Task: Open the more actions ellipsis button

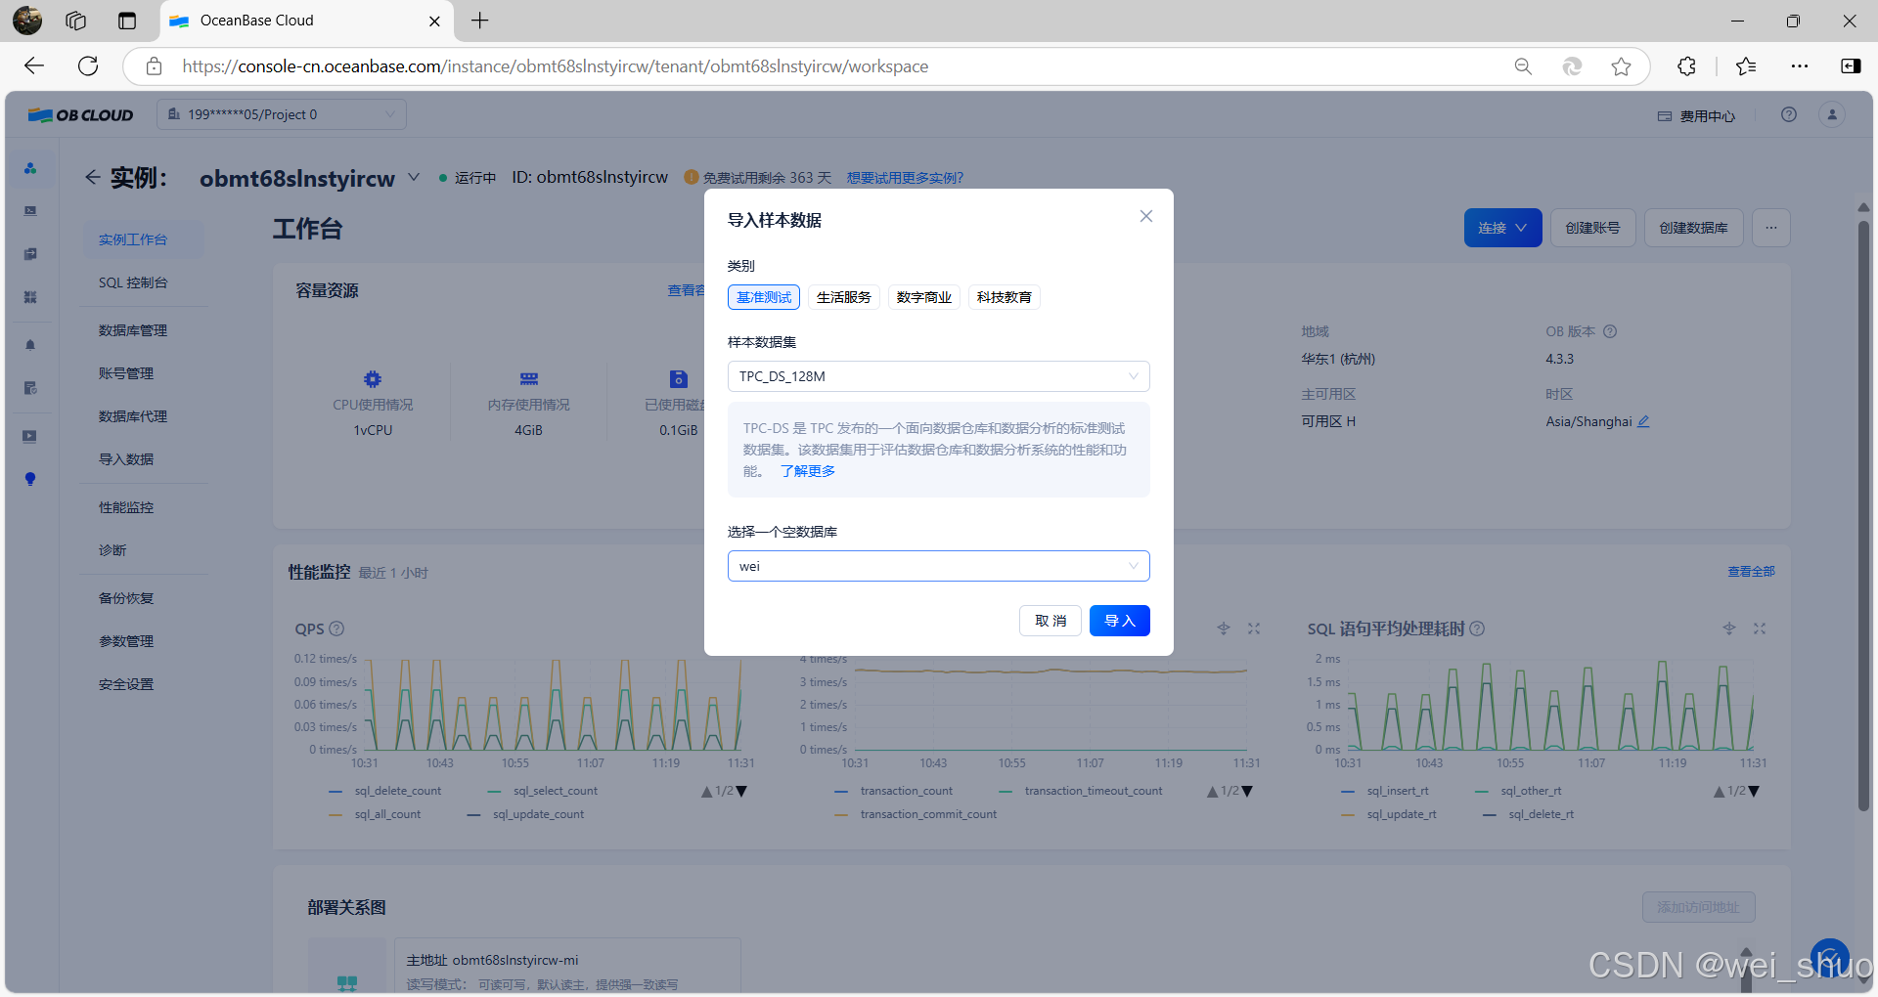Action: (x=1771, y=228)
